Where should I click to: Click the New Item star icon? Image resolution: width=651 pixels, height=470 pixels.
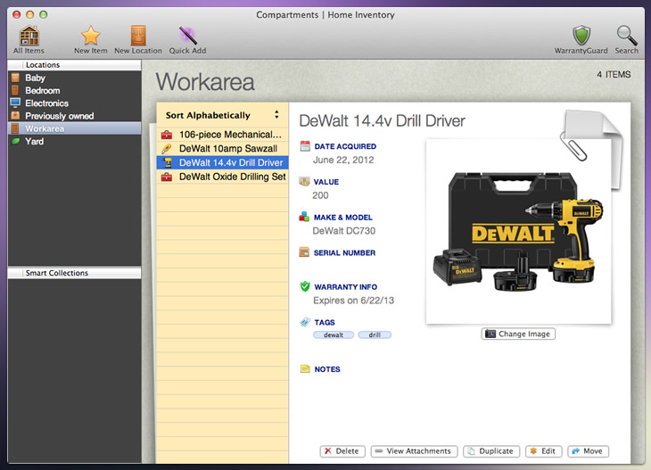pyautogui.click(x=90, y=36)
